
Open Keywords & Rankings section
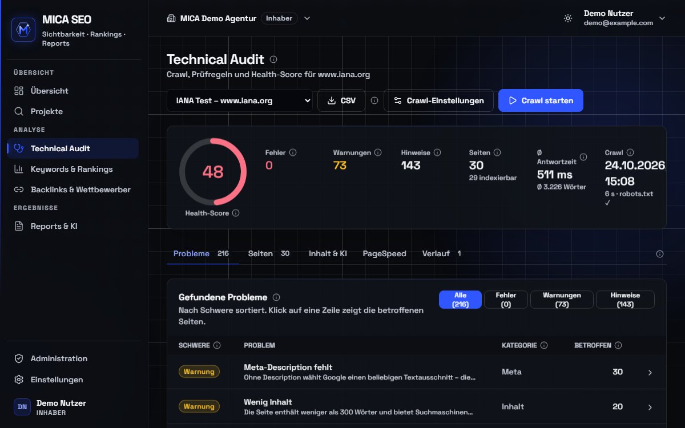click(73, 169)
